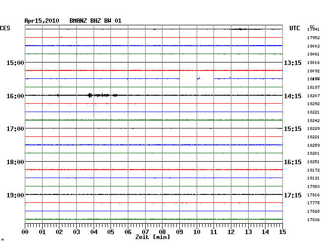Click the 17:15 UTC time label
The height and width of the screenshot is (245, 322).
pos(293,195)
